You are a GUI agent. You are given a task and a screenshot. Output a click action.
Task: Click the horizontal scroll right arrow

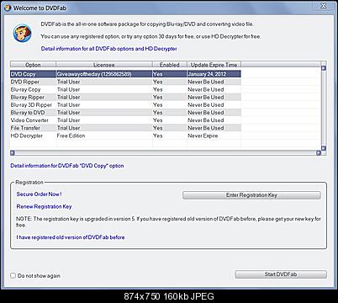(319, 153)
